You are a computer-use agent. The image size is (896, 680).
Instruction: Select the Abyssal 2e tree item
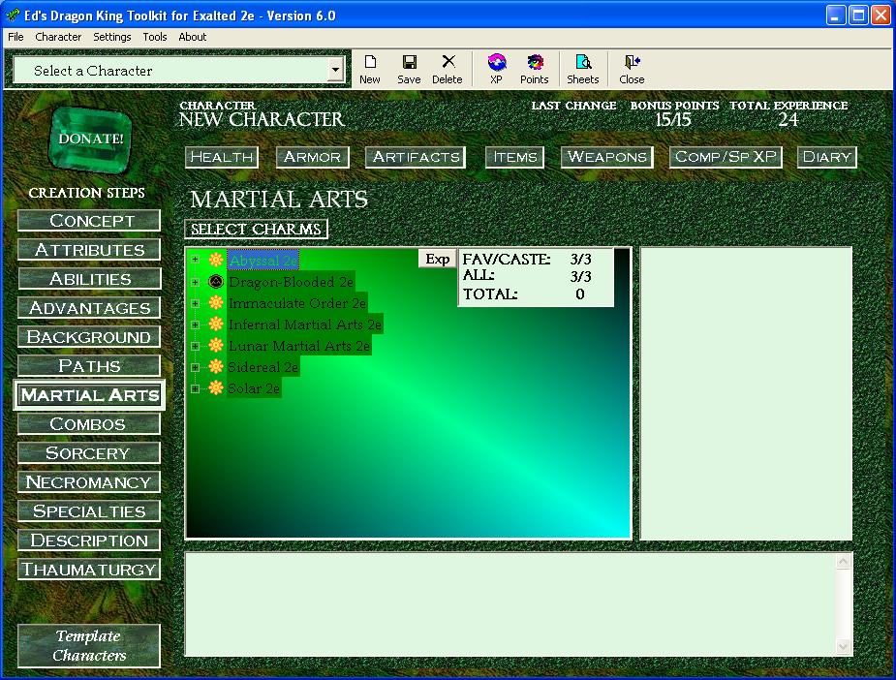263,261
